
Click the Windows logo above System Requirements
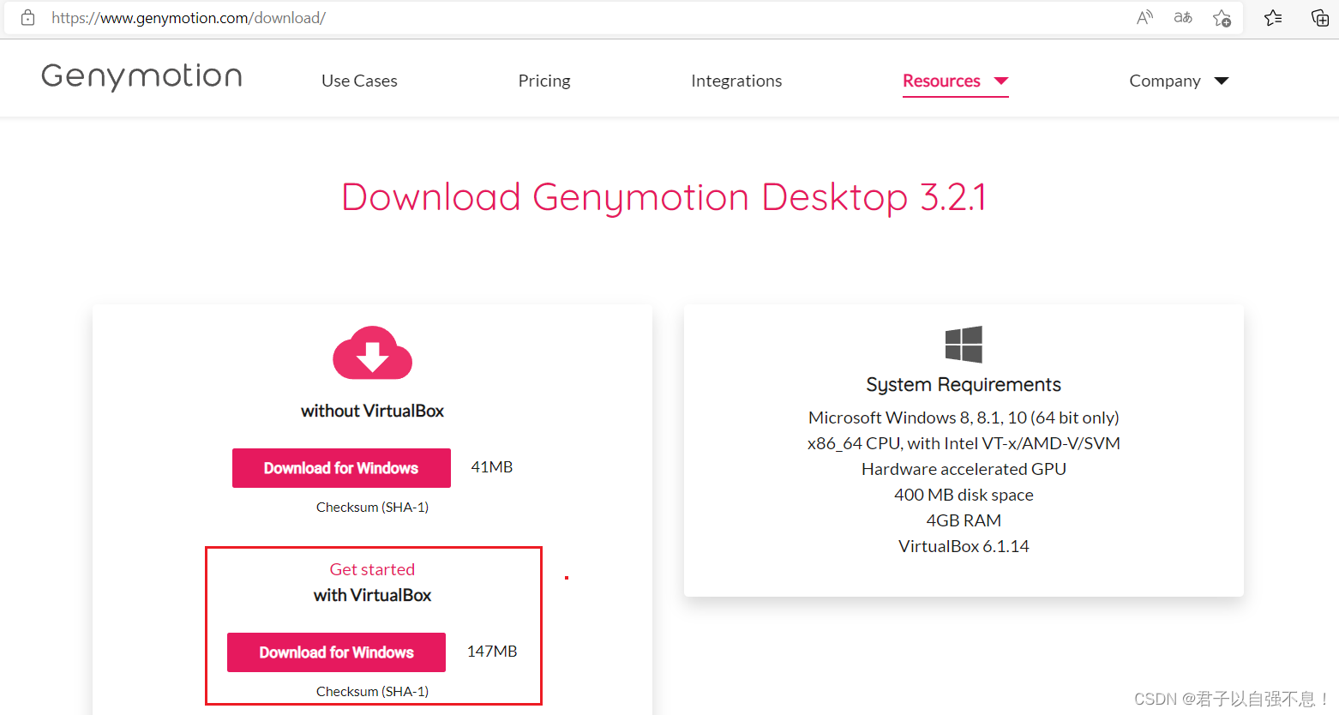pos(964,345)
